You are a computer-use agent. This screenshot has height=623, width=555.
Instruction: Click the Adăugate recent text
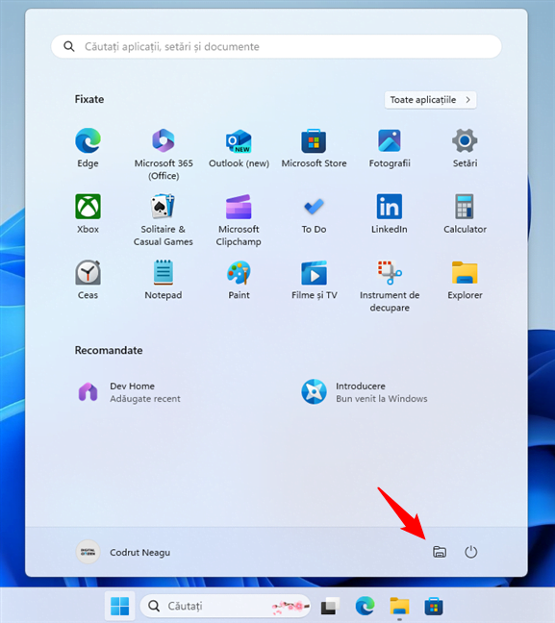(145, 399)
